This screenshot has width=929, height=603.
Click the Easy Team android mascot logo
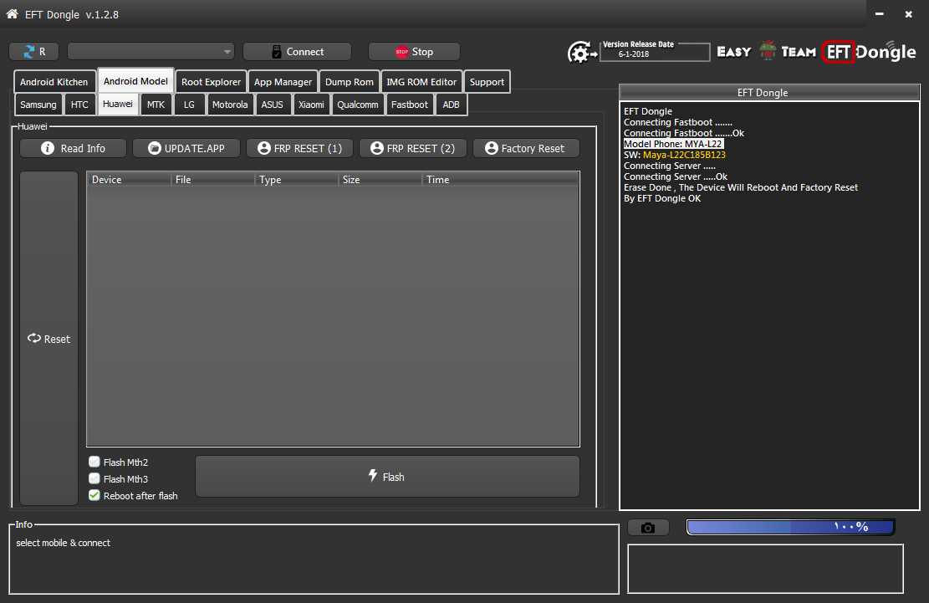click(x=768, y=52)
